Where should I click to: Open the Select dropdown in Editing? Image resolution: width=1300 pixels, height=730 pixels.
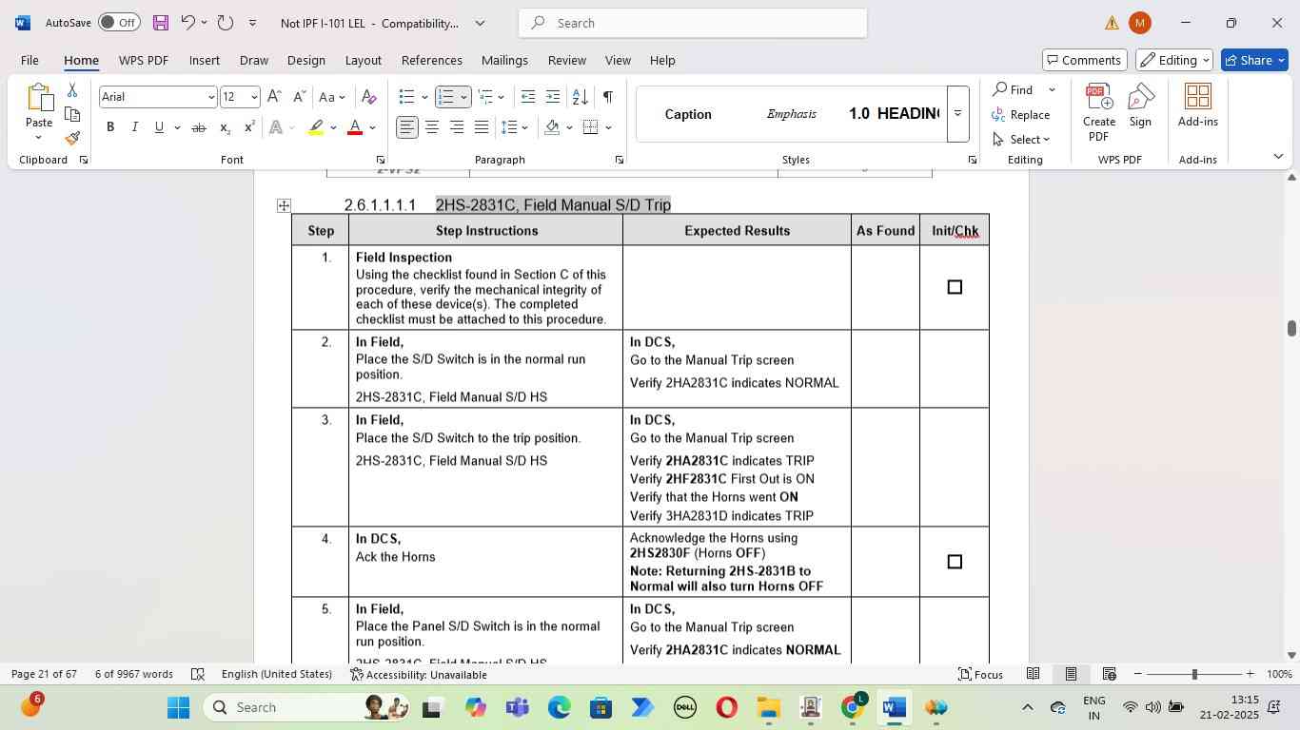click(1020, 139)
